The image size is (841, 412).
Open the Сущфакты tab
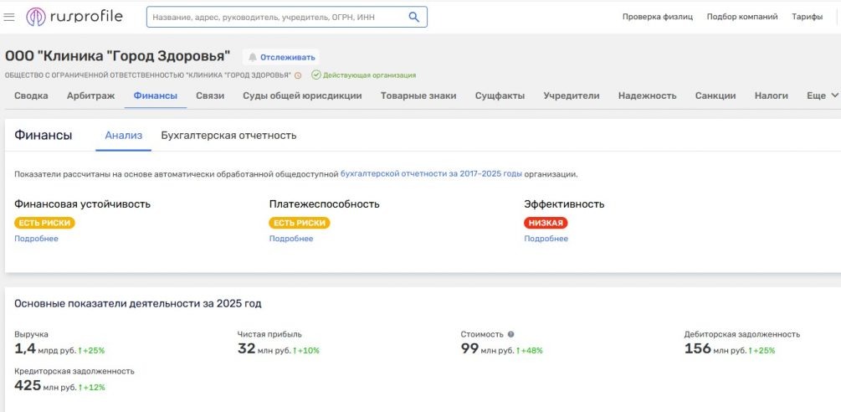(x=500, y=96)
